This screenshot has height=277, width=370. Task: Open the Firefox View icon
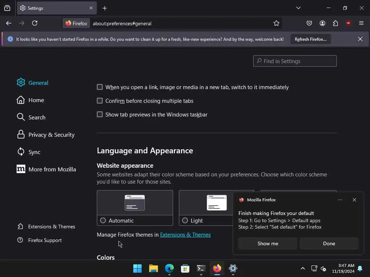[7, 8]
